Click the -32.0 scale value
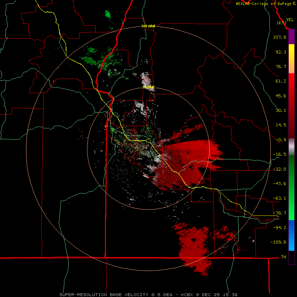This screenshot has height=297, width=297. point(280,169)
